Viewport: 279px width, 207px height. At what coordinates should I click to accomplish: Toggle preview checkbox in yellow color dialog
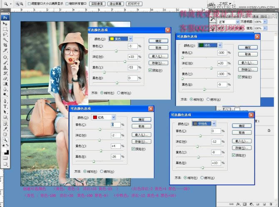[x=150, y=70]
